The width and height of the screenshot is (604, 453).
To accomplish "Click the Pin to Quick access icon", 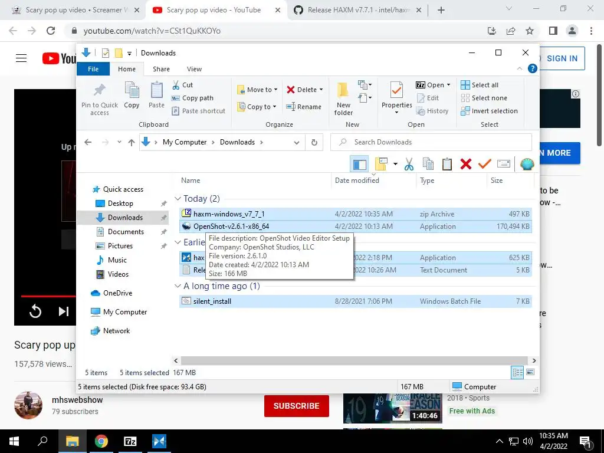I will pos(99,90).
